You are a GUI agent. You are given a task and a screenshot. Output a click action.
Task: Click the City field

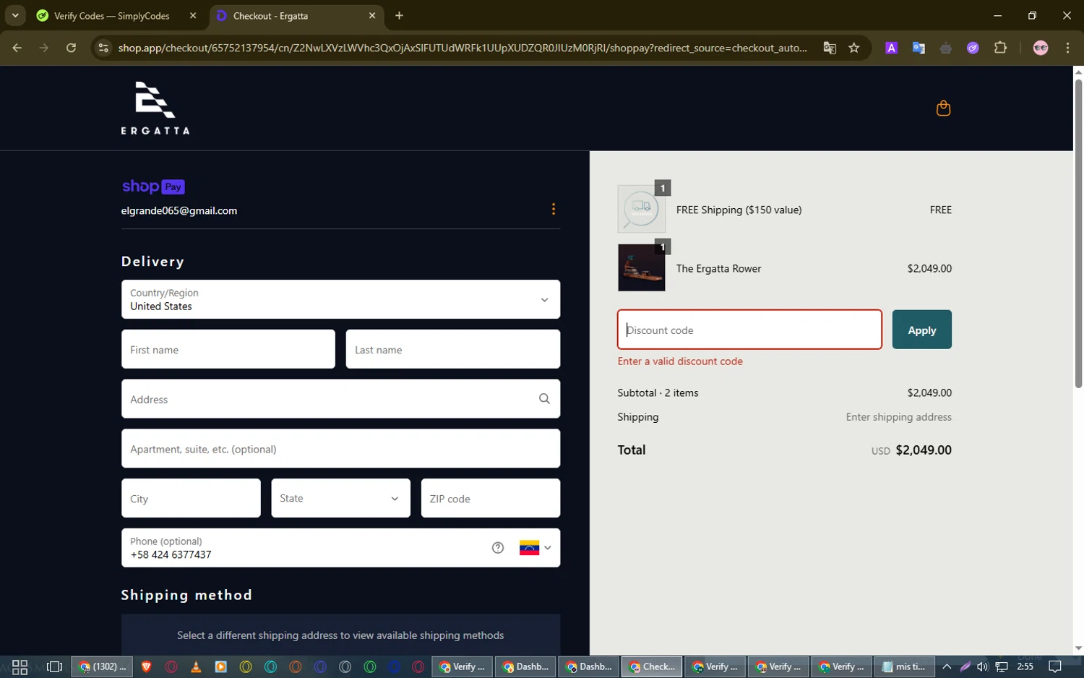pos(191,498)
